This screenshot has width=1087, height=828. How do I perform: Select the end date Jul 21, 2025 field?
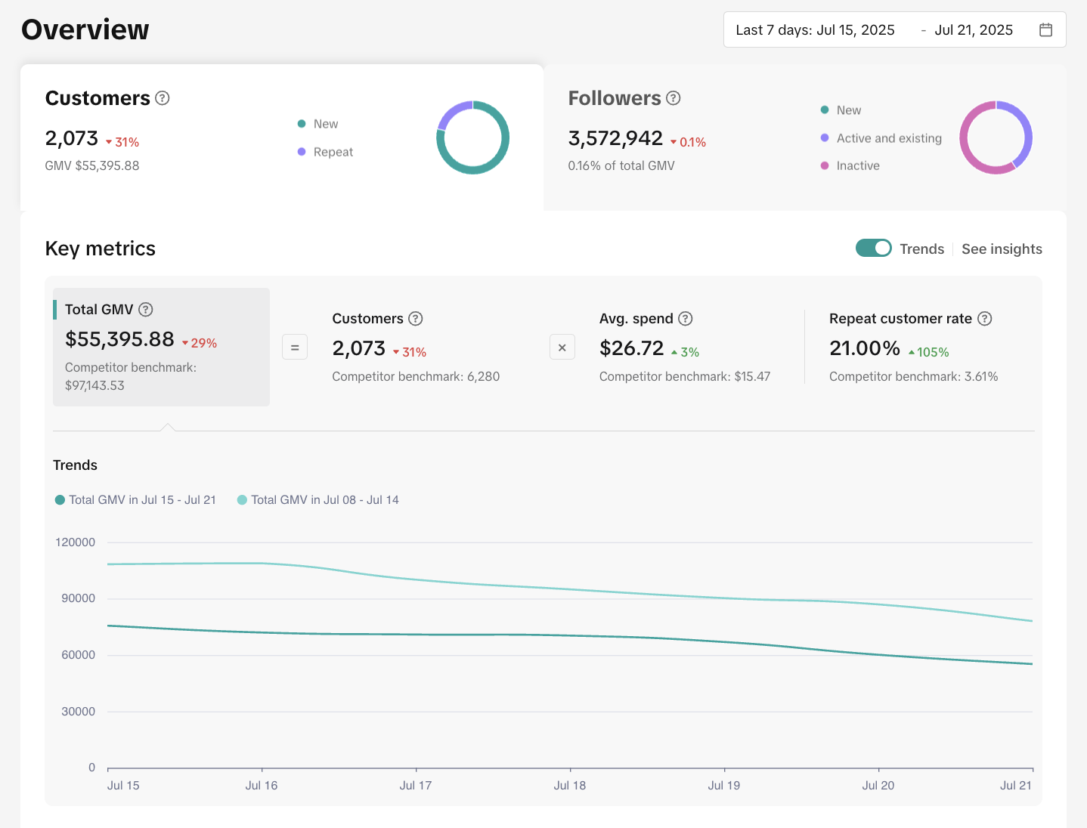[x=974, y=30]
